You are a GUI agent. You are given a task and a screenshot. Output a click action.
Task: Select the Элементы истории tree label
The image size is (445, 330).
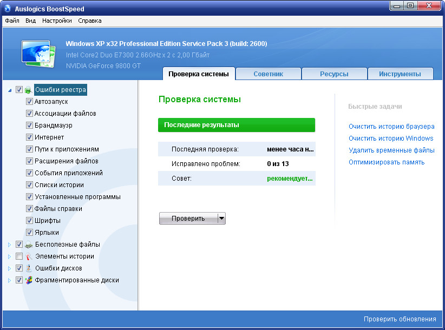tap(64, 256)
